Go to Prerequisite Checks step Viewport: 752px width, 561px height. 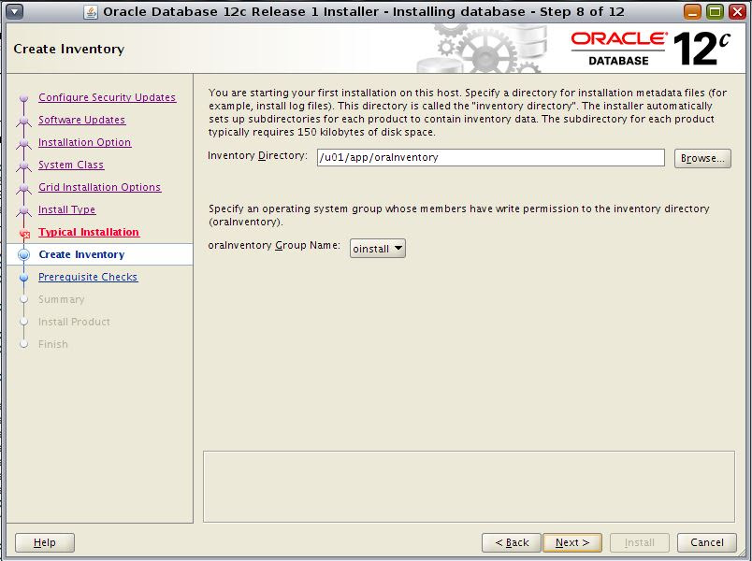[x=88, y=277]
